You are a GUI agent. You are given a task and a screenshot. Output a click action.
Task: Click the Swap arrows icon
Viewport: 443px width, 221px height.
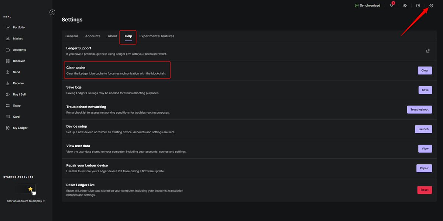tap(8, 106)
